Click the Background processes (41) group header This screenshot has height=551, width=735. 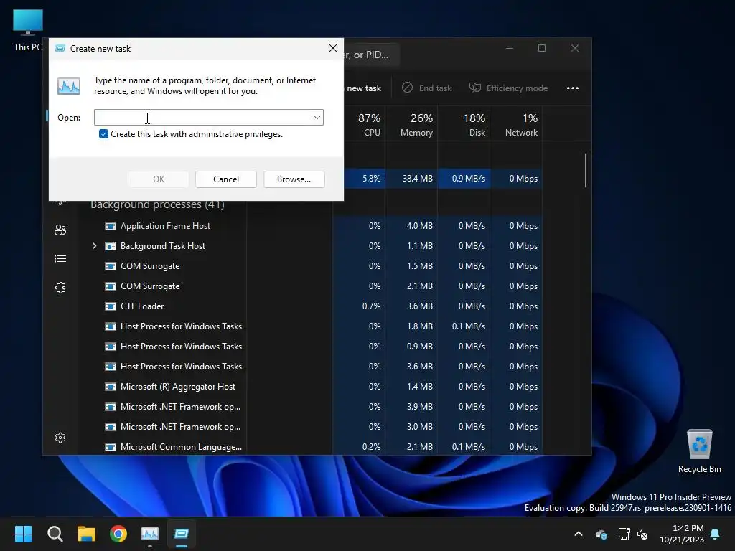pos(157,204)
